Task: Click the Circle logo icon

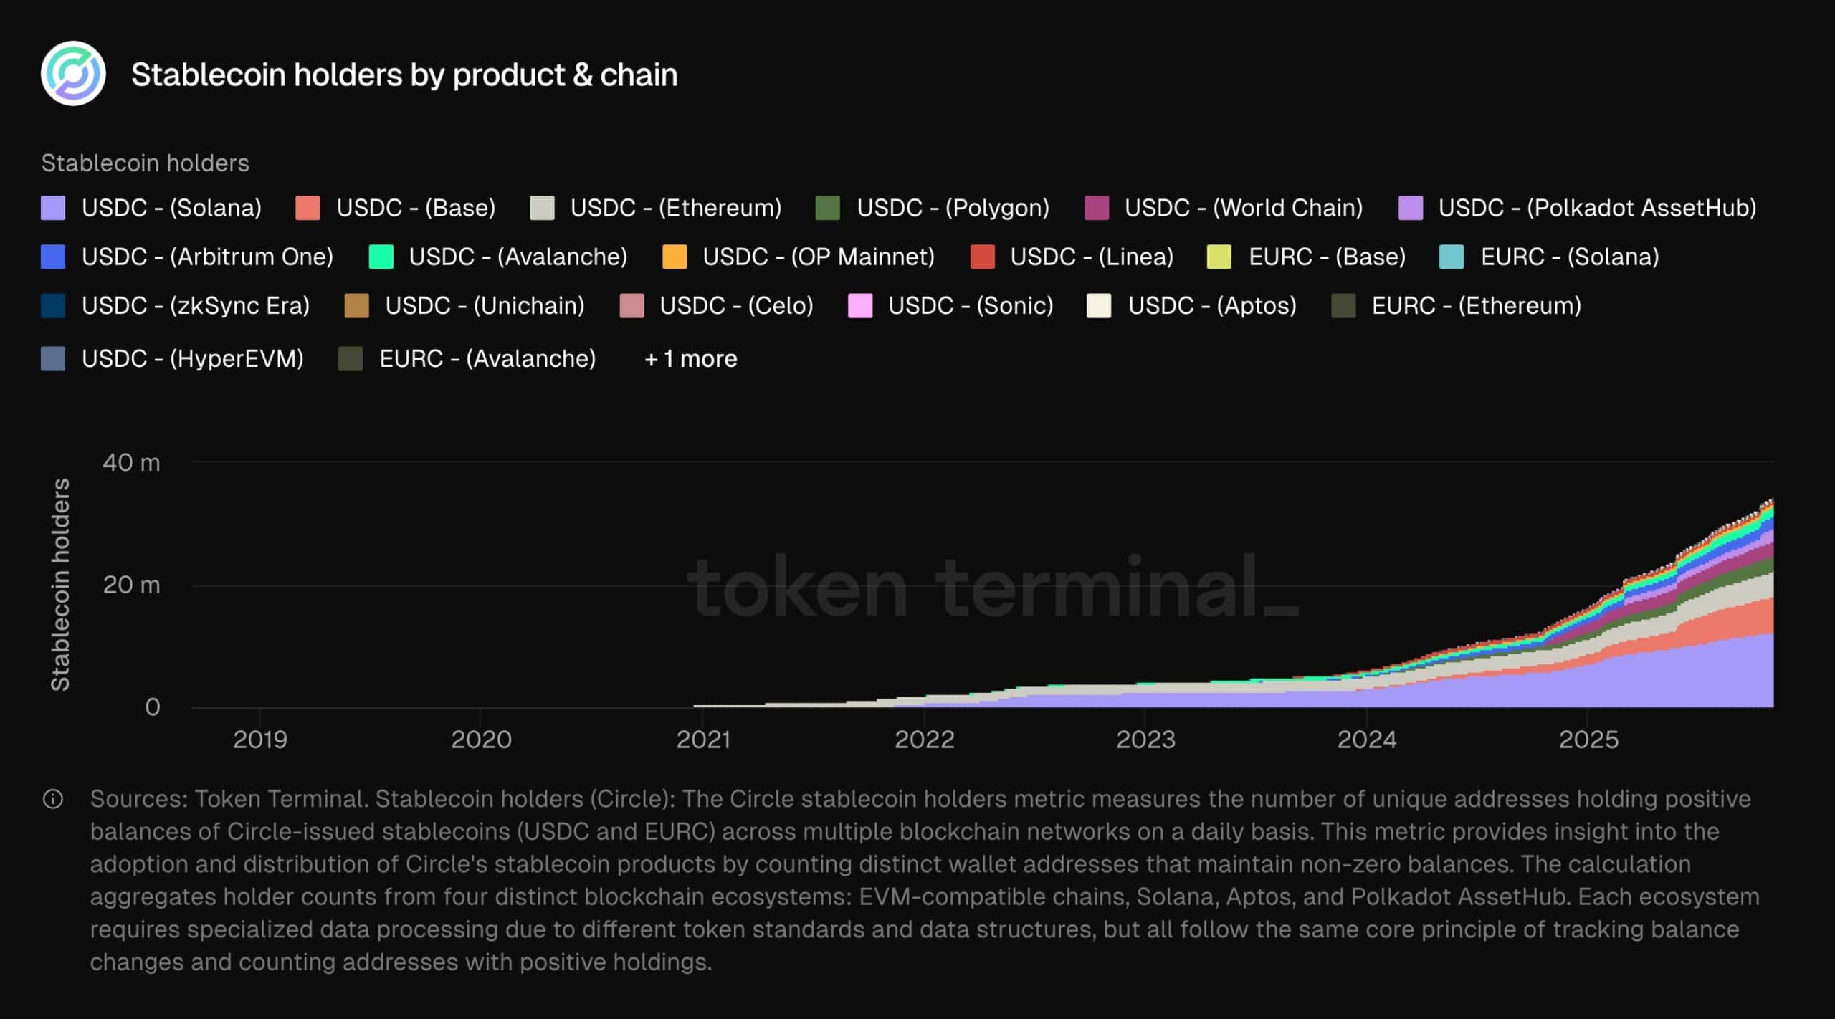Action: coord(73,74)
